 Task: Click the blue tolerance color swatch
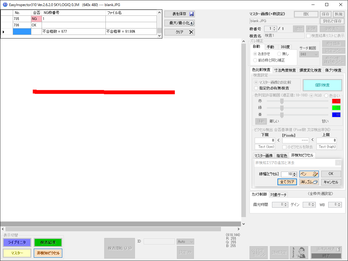(x=336, y=115)
